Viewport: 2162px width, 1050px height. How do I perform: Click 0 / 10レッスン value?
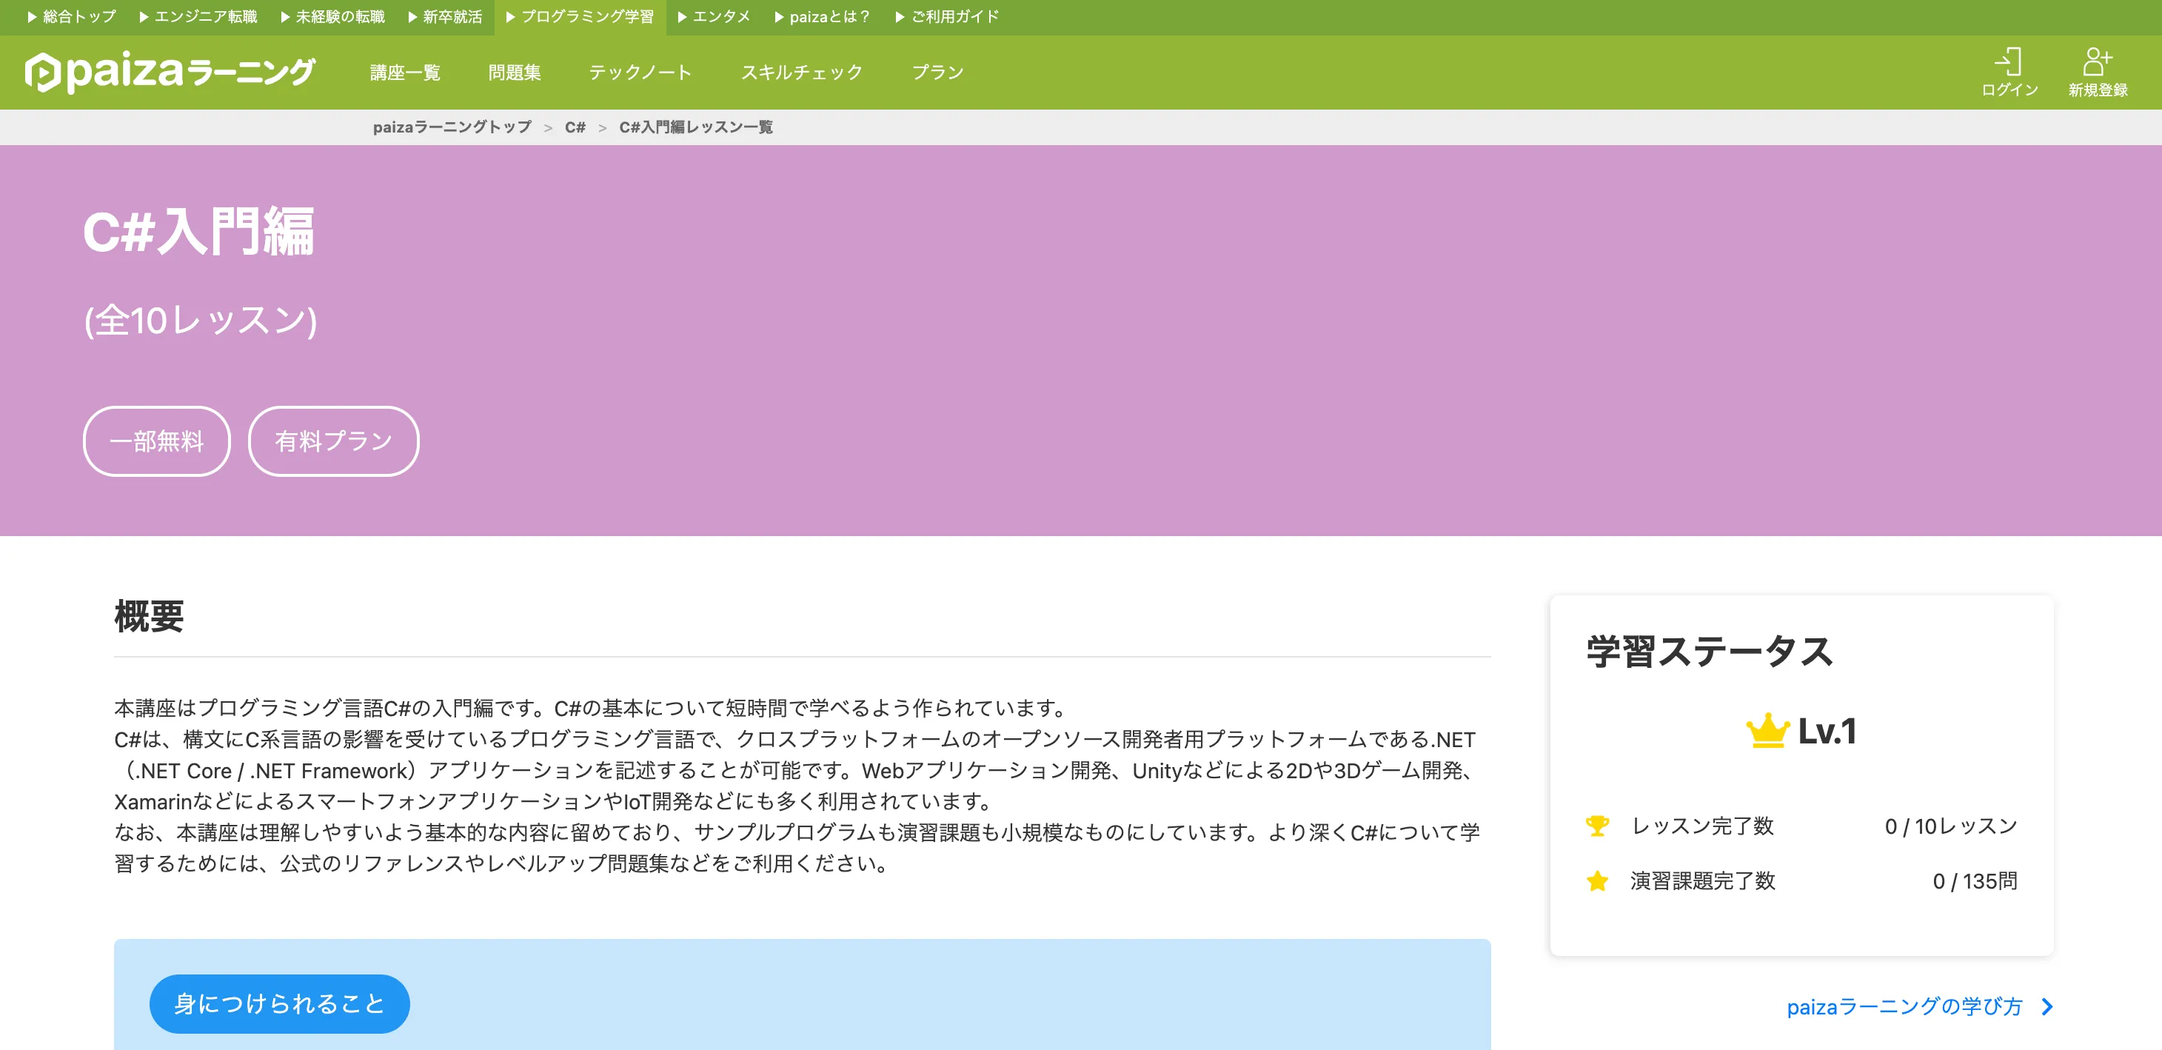tap(1950, 826)
